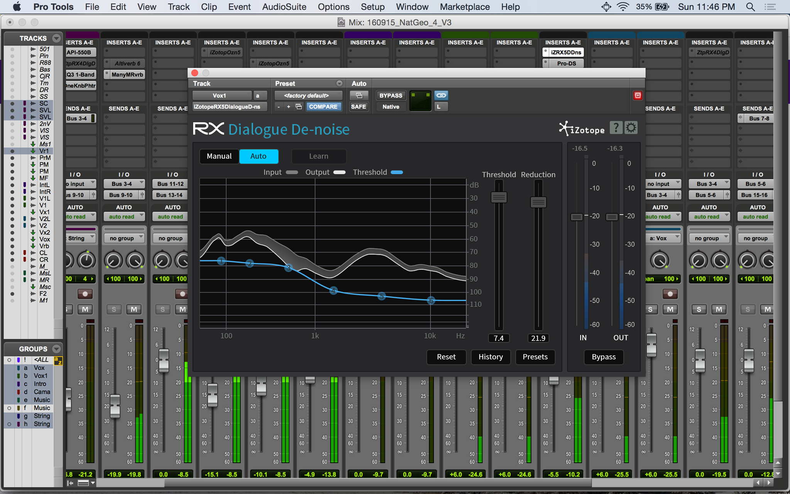Record-enable the String group channel
The width and height of the screenshot is (790, 494).
85,294
